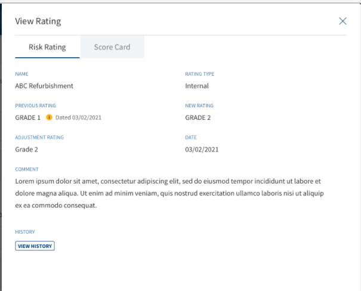Click the Grade 2 adjustment rating value
This screenshot has height=291, width=361.
pyautogui.click(x=26, y=150)
